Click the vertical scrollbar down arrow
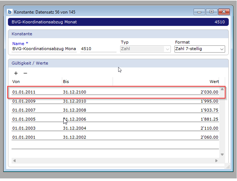 [222, 155]
